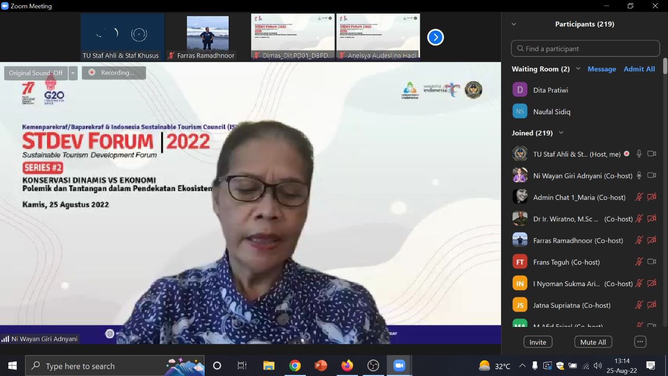
Task: Open Original Sound dropdown arrow
Action: tap(73, 73)
